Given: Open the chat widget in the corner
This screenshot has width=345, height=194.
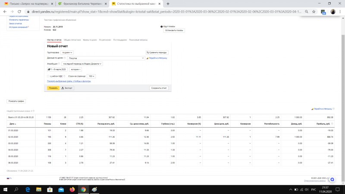Looking at the screenshot, I should click(x=332, y=179).
